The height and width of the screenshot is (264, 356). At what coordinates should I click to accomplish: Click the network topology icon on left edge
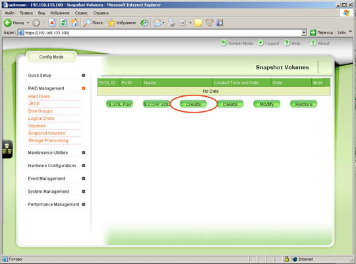tap(7, 149)
